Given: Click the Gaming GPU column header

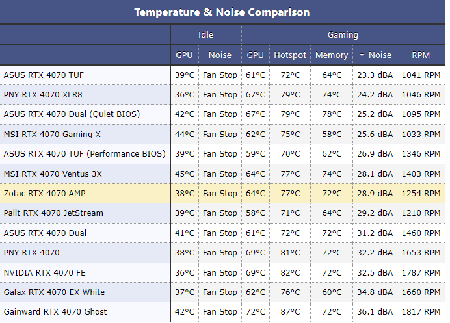Looking at the screenshot, I should [256, 55].
